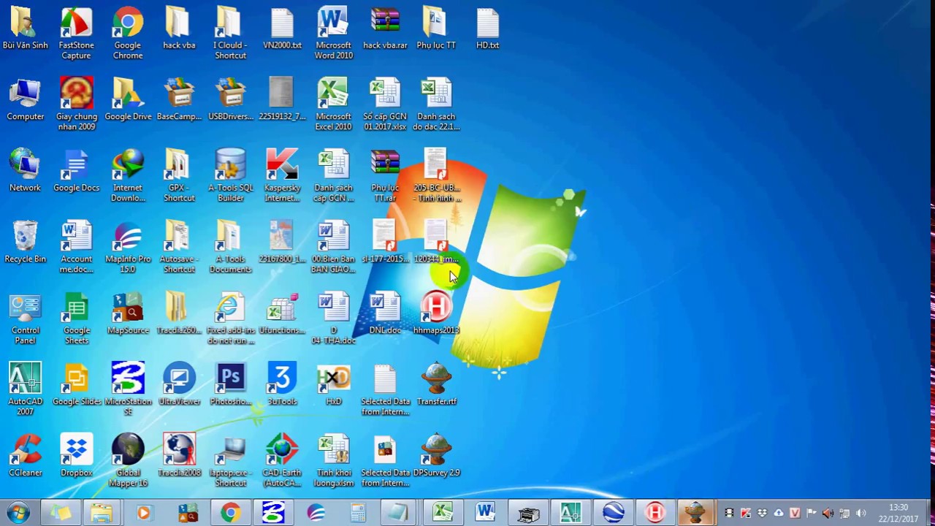The height and width of the screenshot is (526, 935).
Task: Open the FastStone Capture desktop shortcut
Action: point(77,33)
